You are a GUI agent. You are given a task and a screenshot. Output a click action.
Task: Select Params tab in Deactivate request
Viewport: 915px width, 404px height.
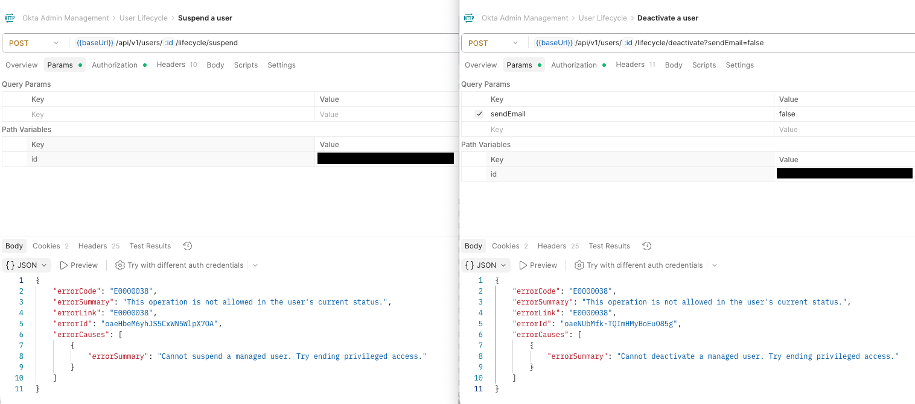[524, 65]
